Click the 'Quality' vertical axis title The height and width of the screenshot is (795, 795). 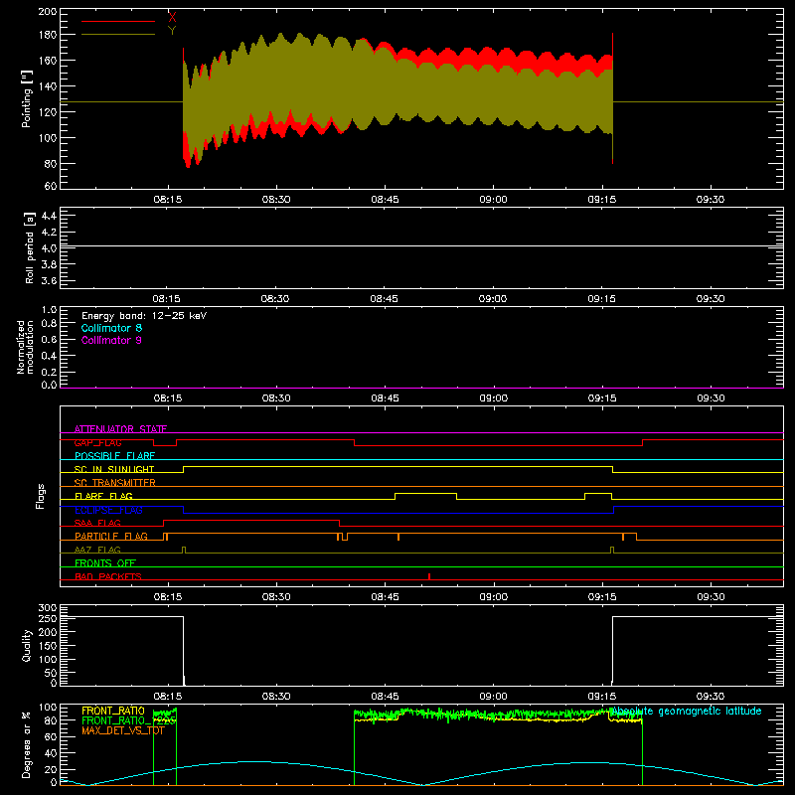click(x=27, y=645)
